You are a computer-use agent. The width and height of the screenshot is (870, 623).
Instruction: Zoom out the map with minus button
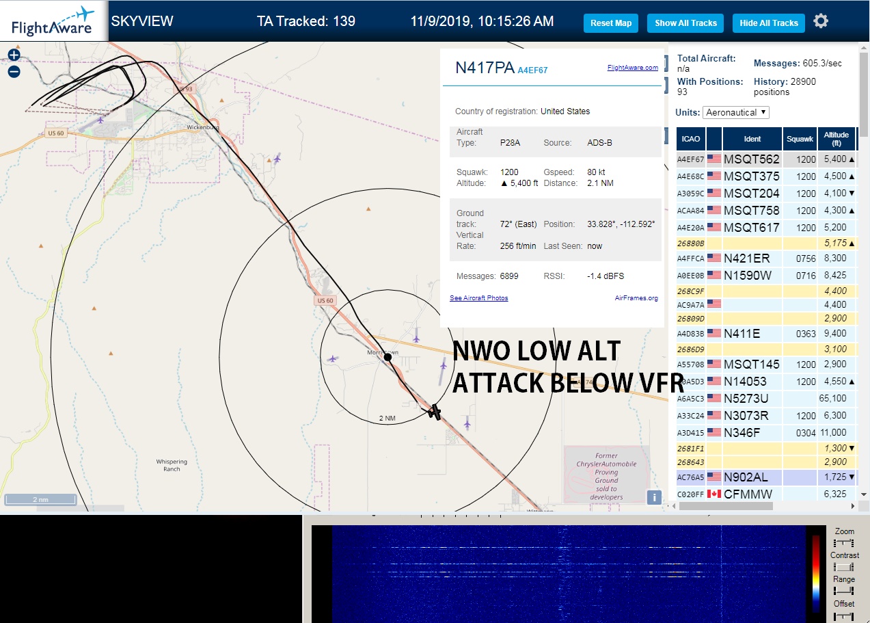click(14, 72)
